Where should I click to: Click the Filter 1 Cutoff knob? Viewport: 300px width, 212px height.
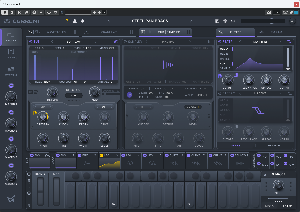tap(228, 80)
